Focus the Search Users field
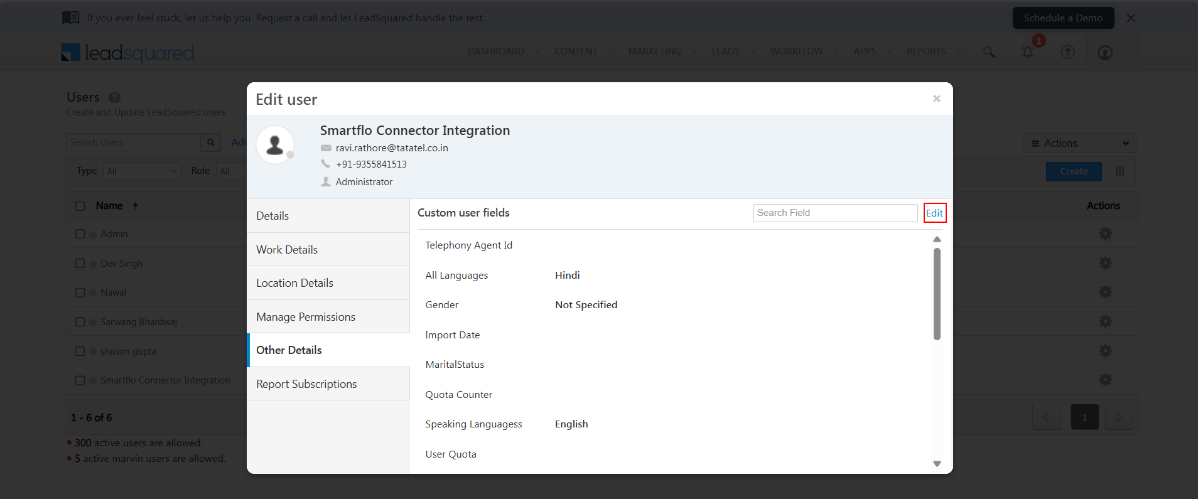 [134, 142]
